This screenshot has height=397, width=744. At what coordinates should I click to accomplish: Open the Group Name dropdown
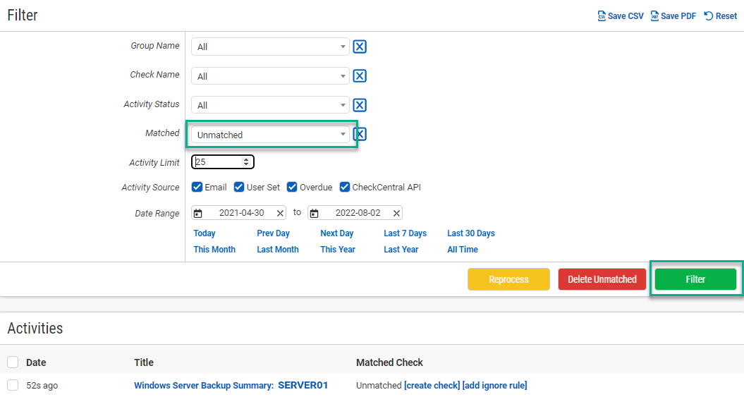(x=270, y=47)
